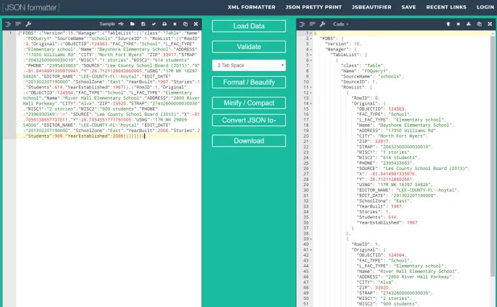
Task: Click the compact icon in the left editor toolbar
Action: click(18, 24)
